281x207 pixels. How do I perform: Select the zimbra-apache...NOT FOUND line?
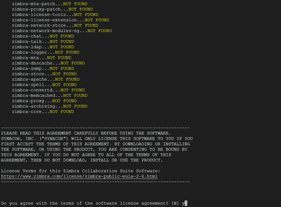pos(46,79)
